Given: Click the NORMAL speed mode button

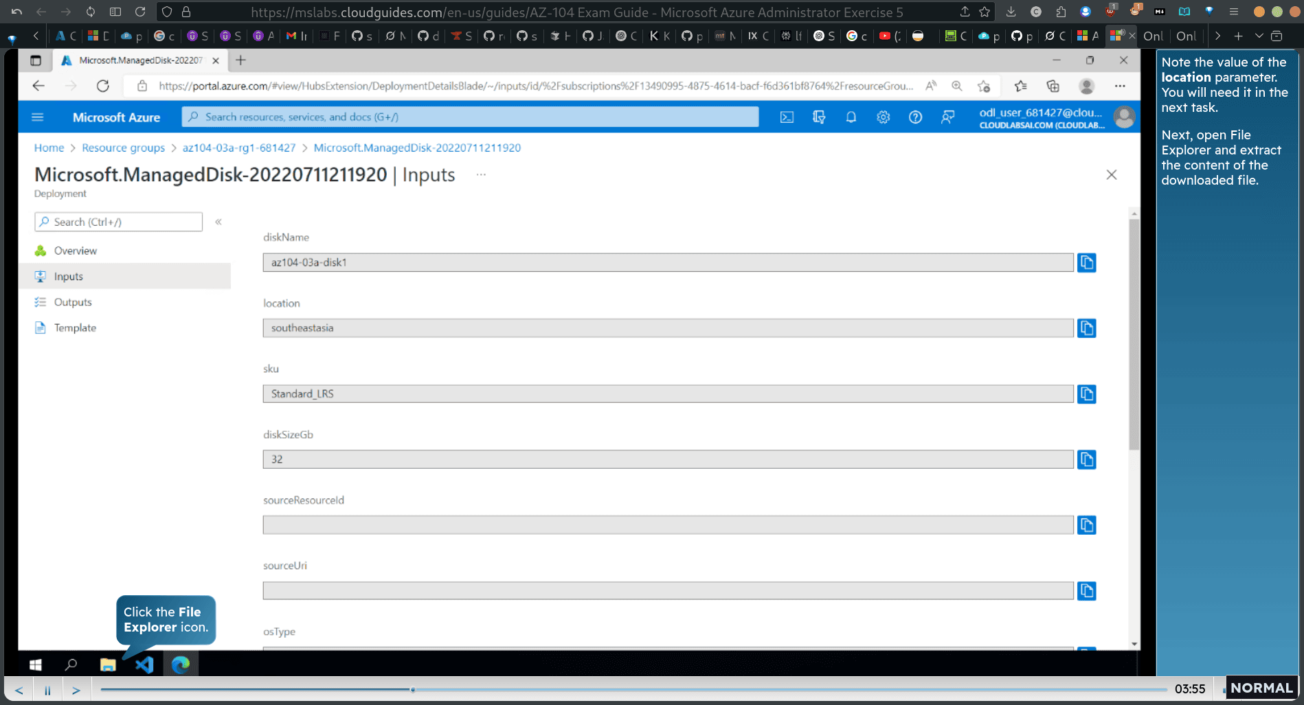Looking at the screenshot, I should click(1261, 688).
